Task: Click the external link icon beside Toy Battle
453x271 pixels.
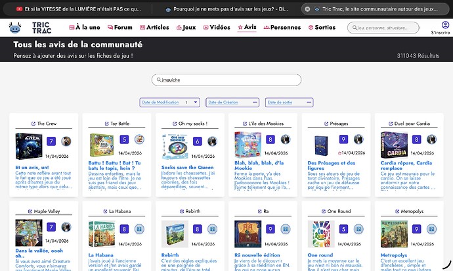Action: (105, 123)
